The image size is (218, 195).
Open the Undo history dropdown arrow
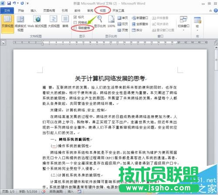click(18, 3)
